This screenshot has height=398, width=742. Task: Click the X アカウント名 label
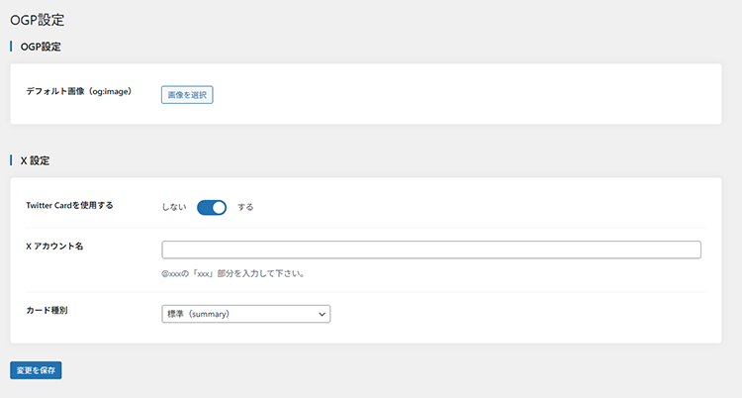54,246
